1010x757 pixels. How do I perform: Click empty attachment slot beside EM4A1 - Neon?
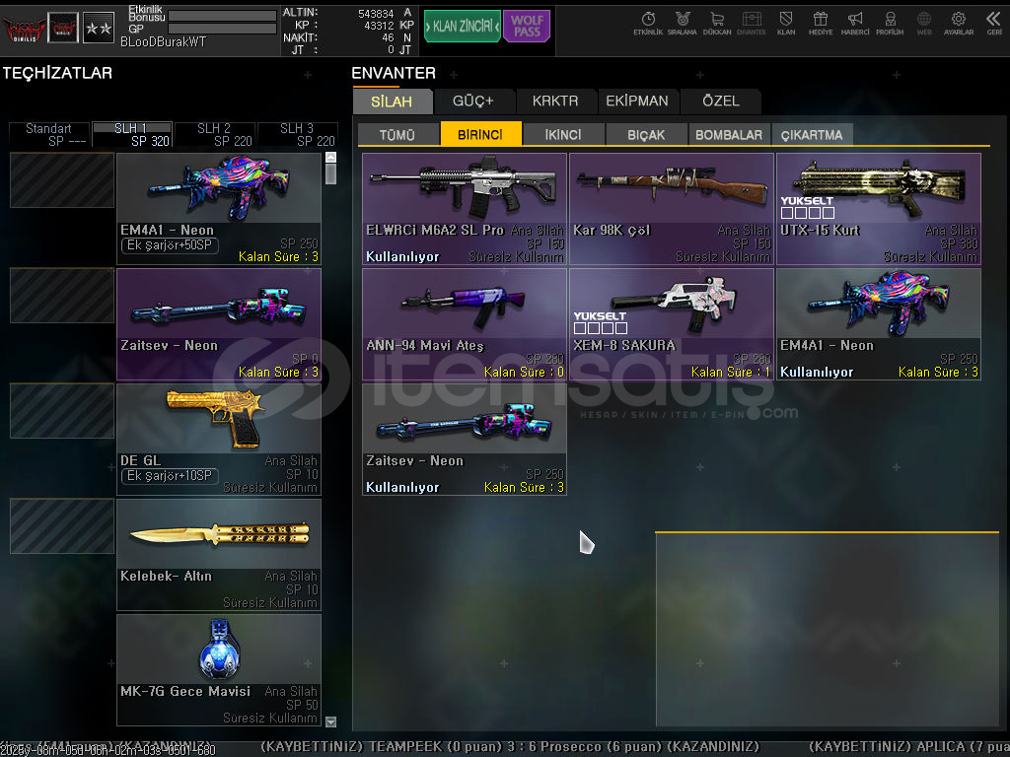point(62,180)
